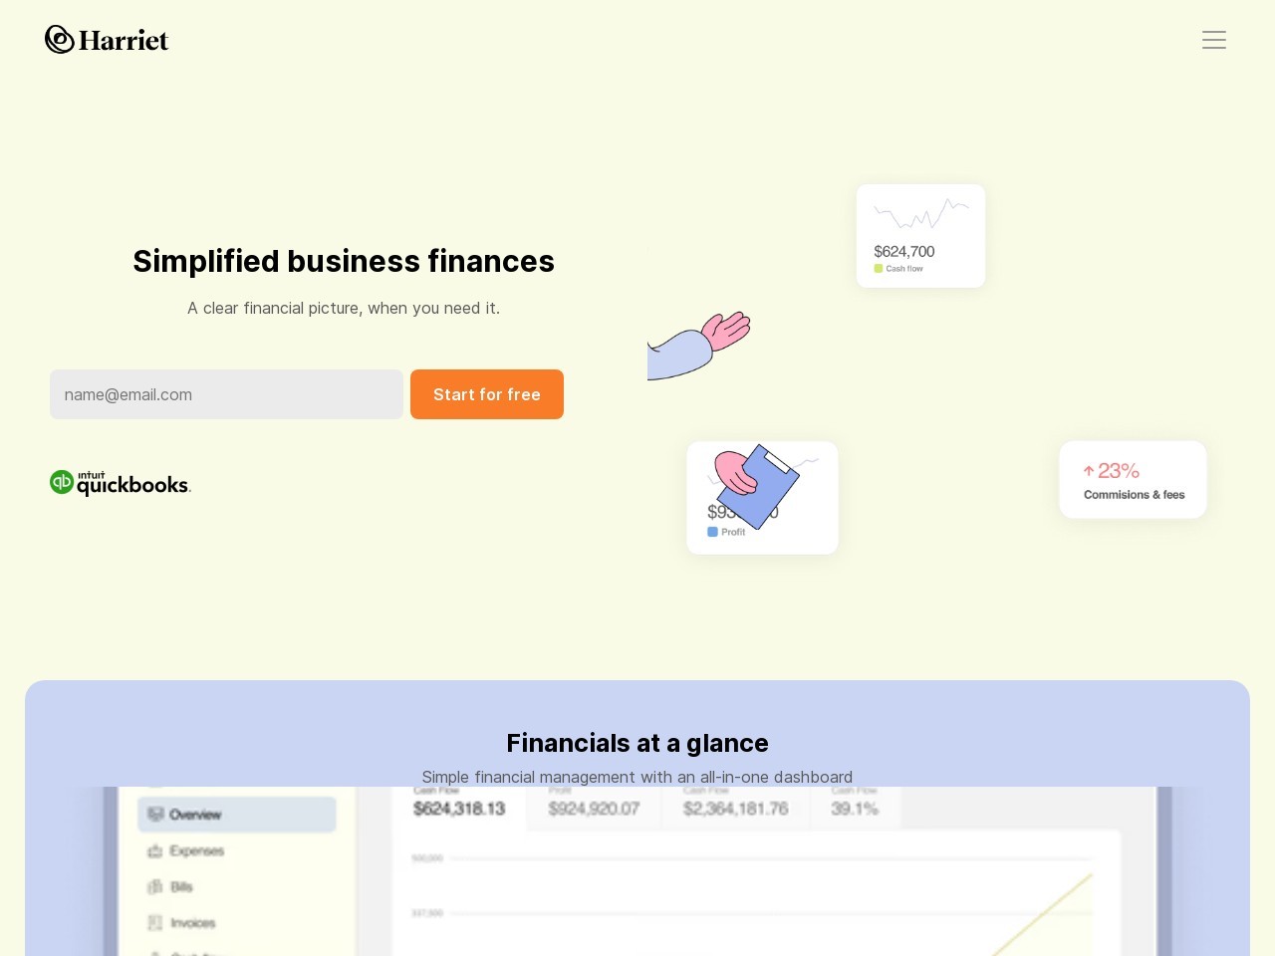Click the Financials at a glance heading
Screen dimensions: 1275x956
(637, 743)
